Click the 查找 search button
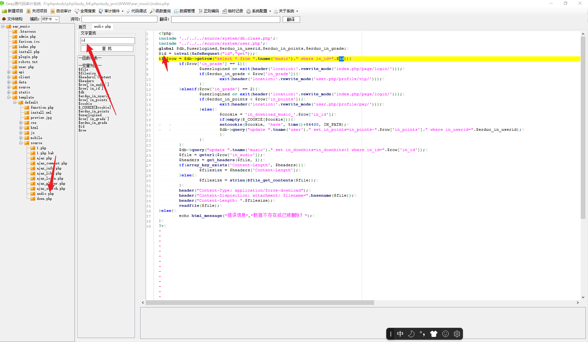Image resolution: width=588 pixels, height=342 pixels. point(107,48)
